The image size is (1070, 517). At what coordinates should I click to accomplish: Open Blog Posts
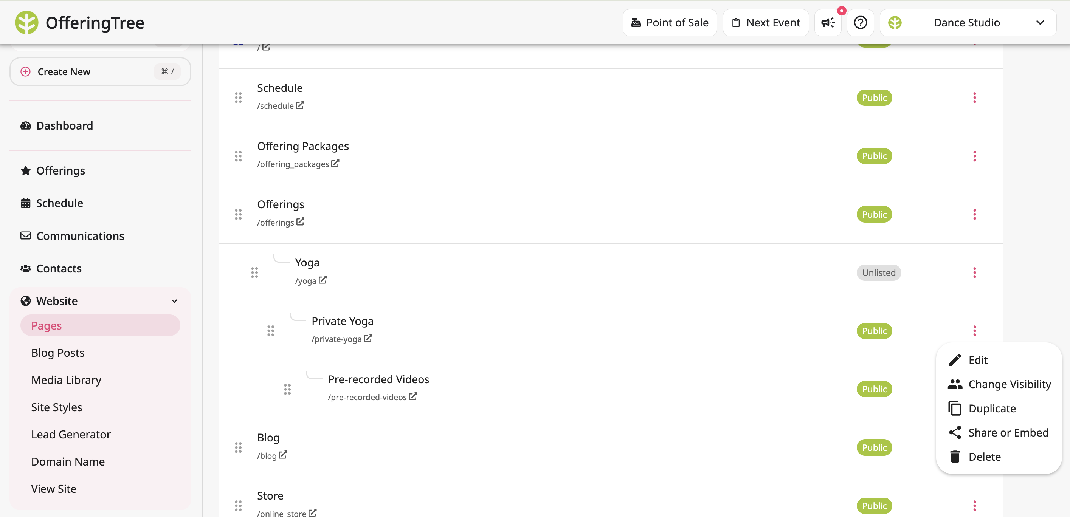pos(58,353)
